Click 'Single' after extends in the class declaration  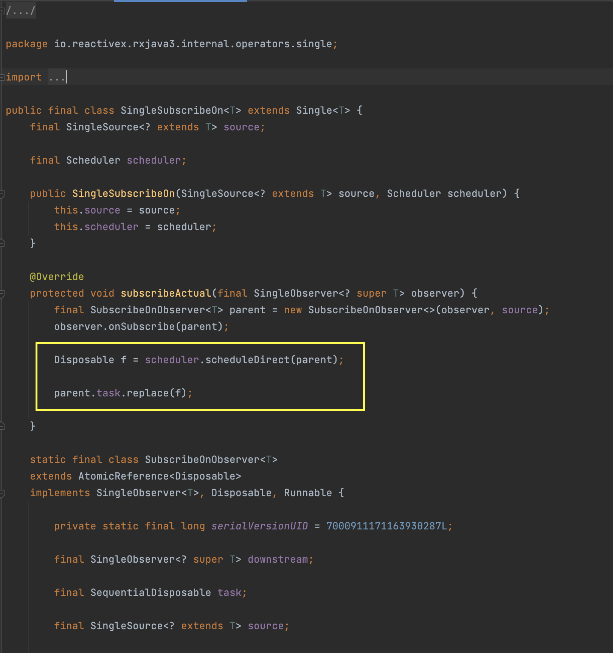tap(314, 110)
